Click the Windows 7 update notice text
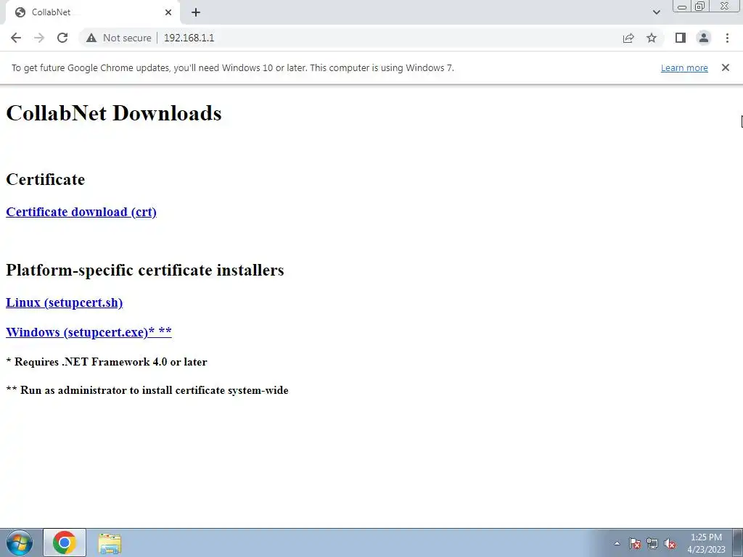 (x=233, y=67)
